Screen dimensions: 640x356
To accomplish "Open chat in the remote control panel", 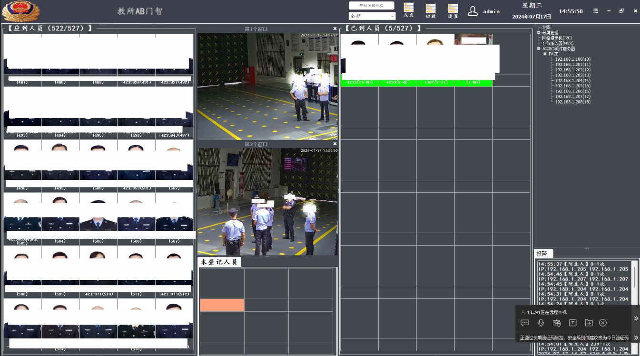I will coord(525,323).
